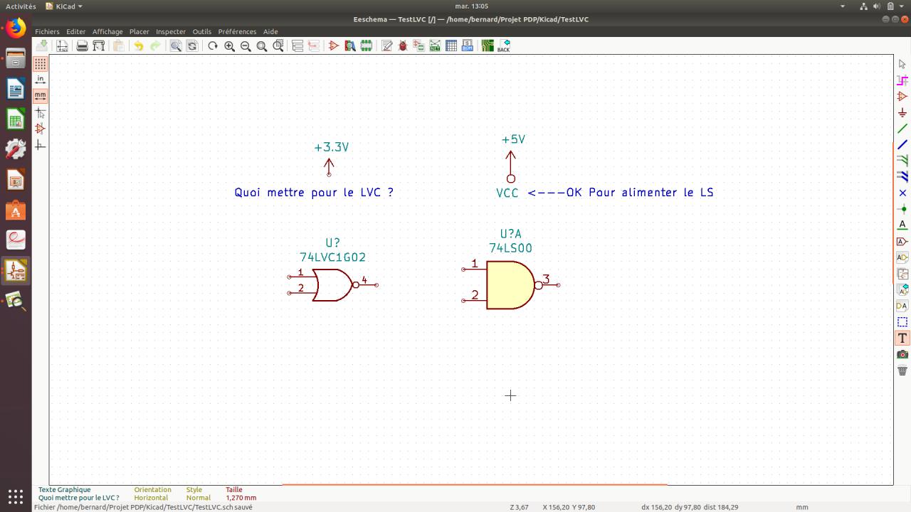Viewport: 911px width, 512px height.
Task: Select the pointer cursor tool
Action: [x=902, y=64]
